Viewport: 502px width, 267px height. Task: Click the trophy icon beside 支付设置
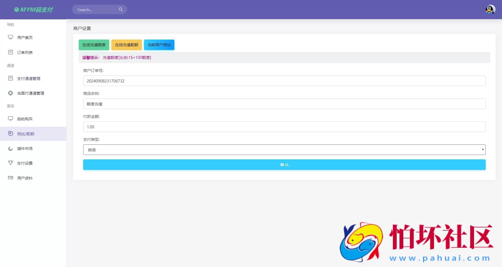[x=11, y=163]
